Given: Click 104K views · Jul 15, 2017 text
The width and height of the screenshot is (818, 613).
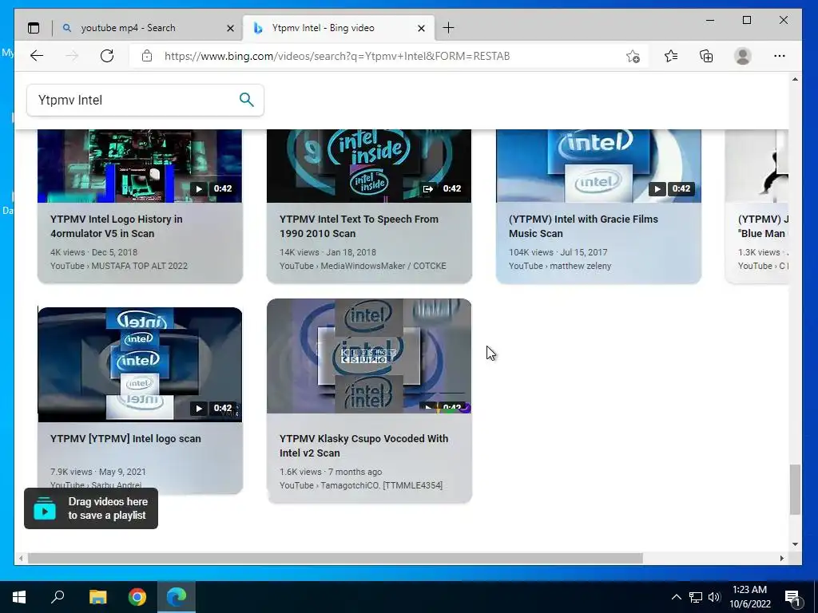Looking at the screenshot, I should (x=558, y=252).
